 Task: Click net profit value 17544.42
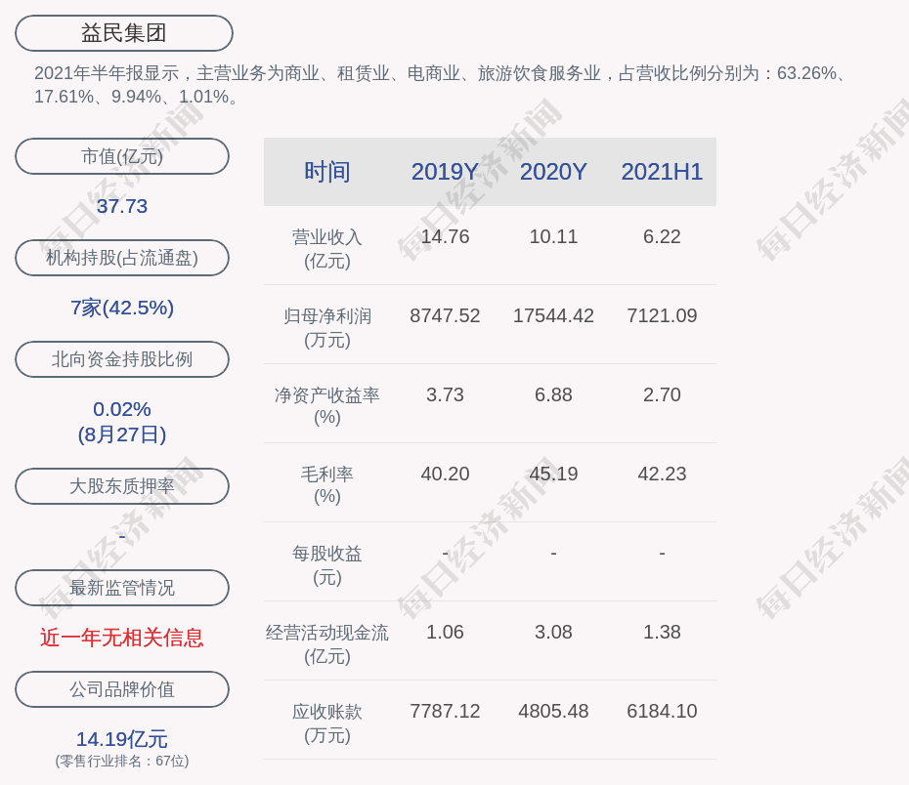pyautogui.click(x=553, y=315)
